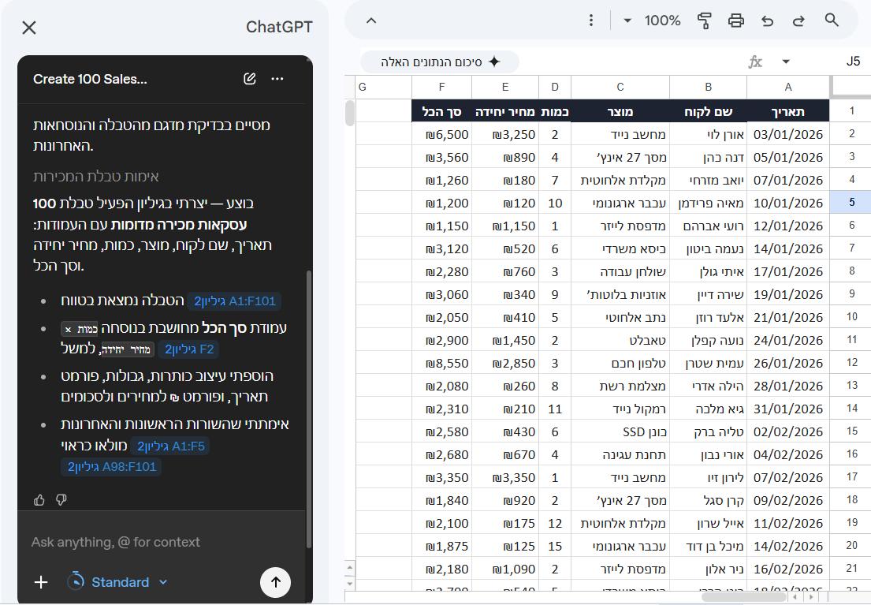The width and height of the screenshot is (871, 605).
Task: Click the כמות header cell
Action: point(555,111)
